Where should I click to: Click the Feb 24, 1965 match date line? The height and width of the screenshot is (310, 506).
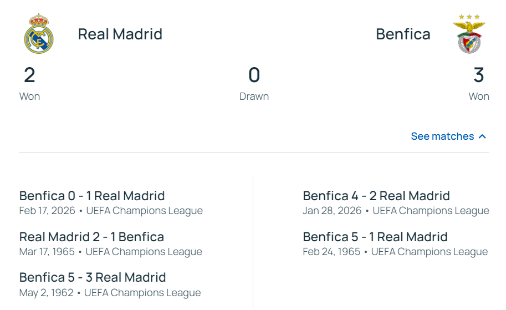click(395, 252)
